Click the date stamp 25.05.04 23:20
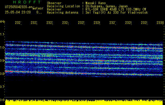Screen dimensions: 165x105 tap(18, 12)
